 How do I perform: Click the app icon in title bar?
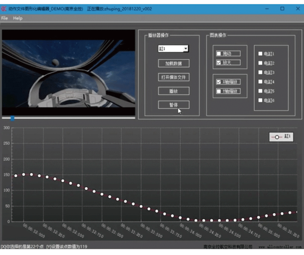4,9
